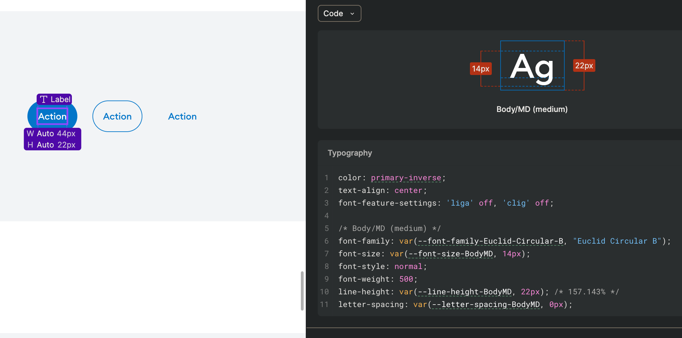Viewport: 682px width, 338px height.
Task: Click the --line-height-BodyMD variable
Action: 465,292
